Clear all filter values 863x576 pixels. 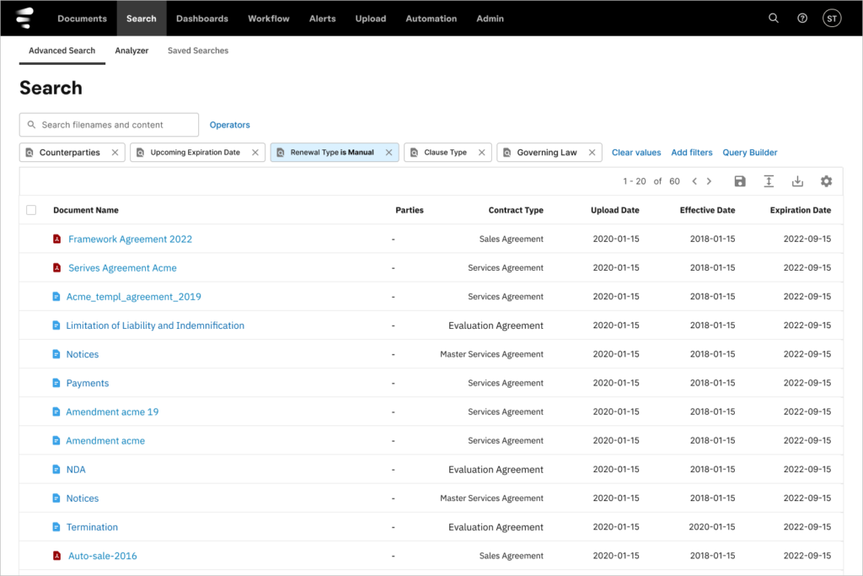pyautogui.click(x=636, y=152)
